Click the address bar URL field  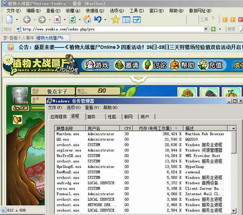coord(112,29)
